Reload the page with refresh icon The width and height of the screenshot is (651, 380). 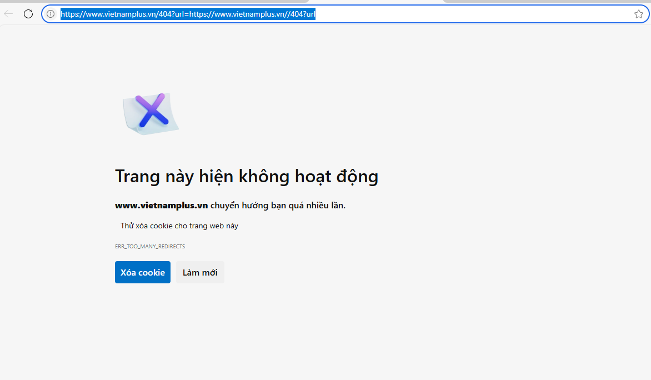coord(28,14)
